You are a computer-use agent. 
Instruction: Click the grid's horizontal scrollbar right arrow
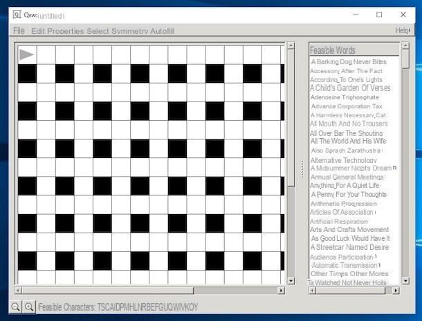coord(282,290)
